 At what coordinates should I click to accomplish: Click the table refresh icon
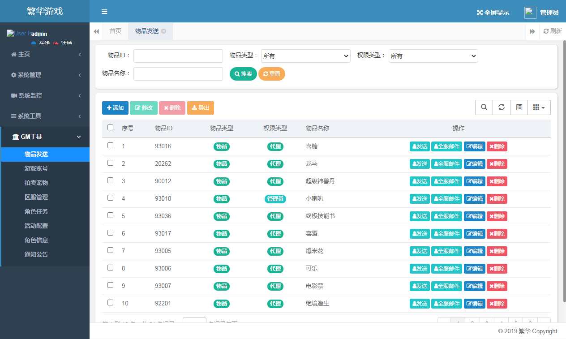tap(502, 107)
